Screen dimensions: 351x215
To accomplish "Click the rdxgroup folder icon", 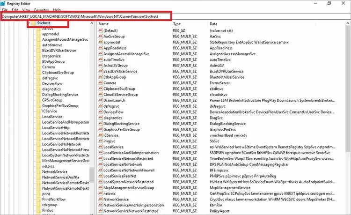I will click(x=38, y=205).
